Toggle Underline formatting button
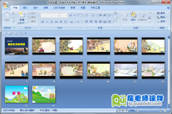 [x=51, y=22]
